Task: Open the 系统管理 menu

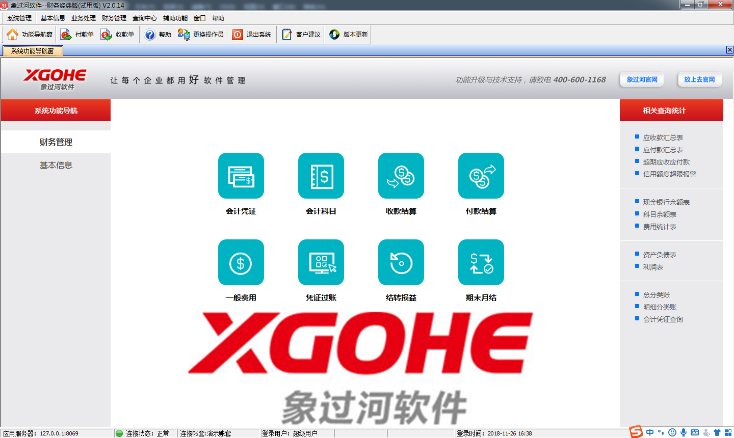Action: point(19,18)
